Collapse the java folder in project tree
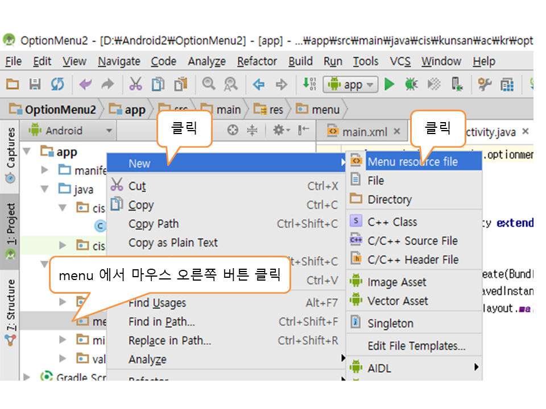This screenshot has height=409, width=546. [x=45, y=189]
